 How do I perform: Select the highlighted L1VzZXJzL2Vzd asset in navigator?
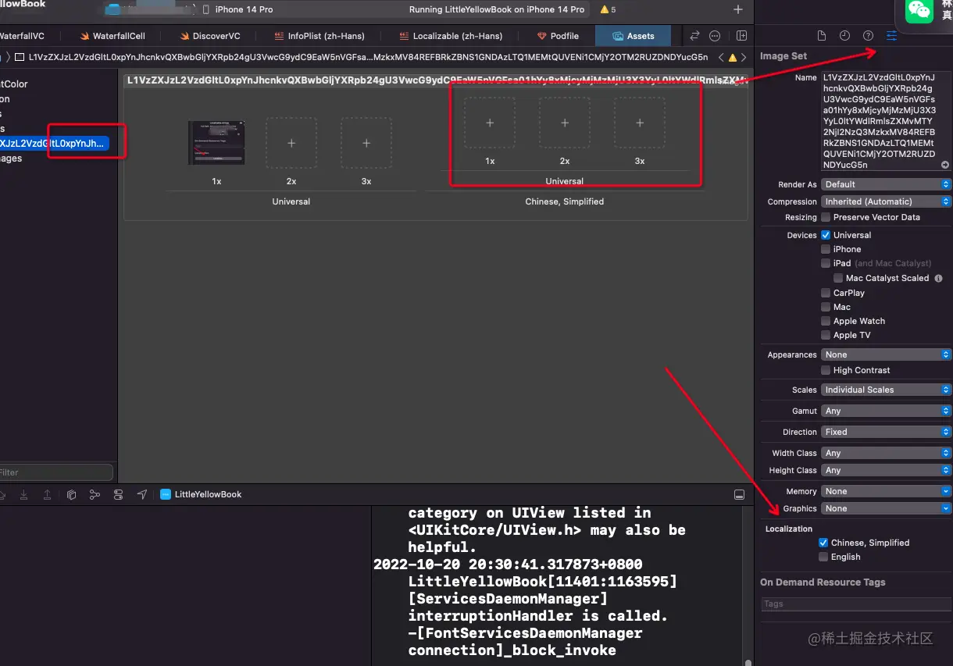click(x=55, y=144)
